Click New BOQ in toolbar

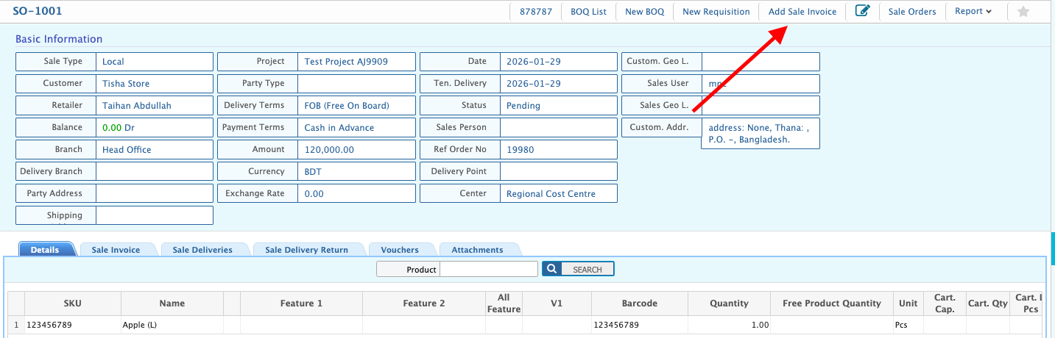point(644,12)
